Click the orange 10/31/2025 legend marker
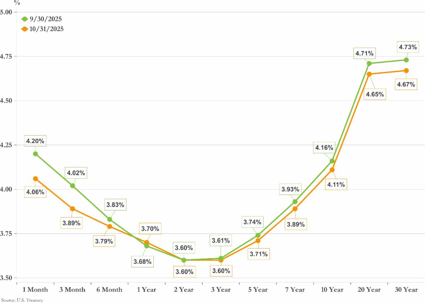This screenshot has height=303, width=425. pos(24,29)
